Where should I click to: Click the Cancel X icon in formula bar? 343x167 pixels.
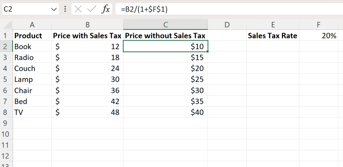click(x=78, y=9)
